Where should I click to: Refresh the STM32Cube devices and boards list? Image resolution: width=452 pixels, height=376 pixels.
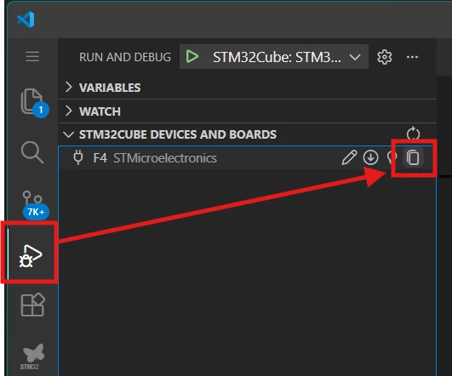pyautogui.click(x=413, y=134)
